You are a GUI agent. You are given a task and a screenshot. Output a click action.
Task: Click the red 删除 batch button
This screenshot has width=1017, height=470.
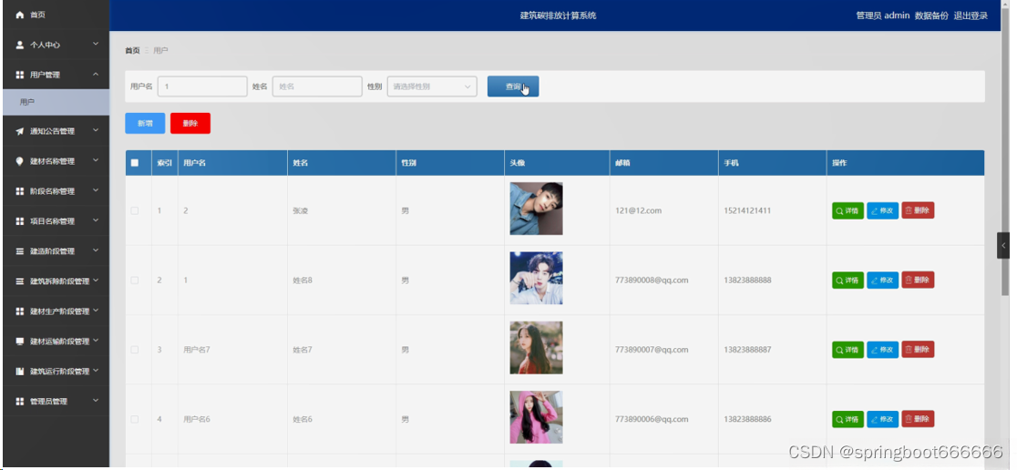point(190,123)
